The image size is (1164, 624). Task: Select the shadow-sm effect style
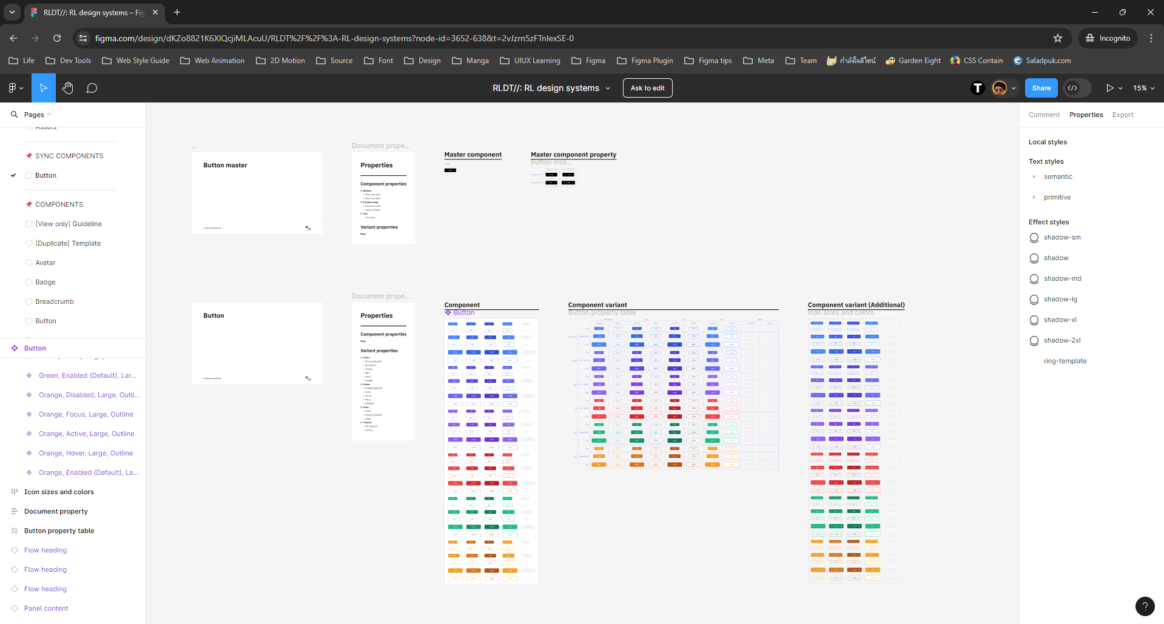tap(1062, 237)
